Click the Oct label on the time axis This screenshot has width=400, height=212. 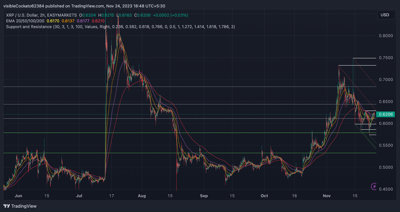(264, 196)
